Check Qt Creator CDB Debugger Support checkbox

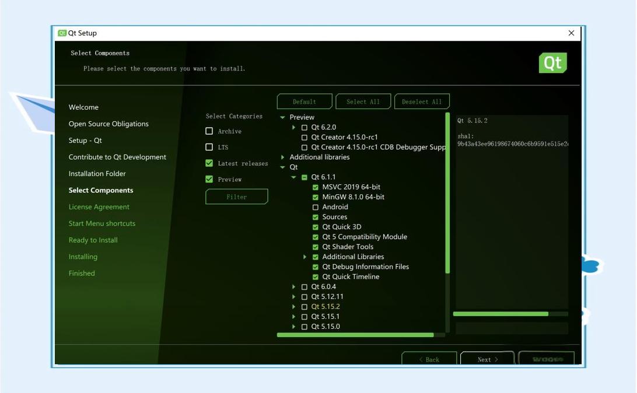tap(304, 148)
